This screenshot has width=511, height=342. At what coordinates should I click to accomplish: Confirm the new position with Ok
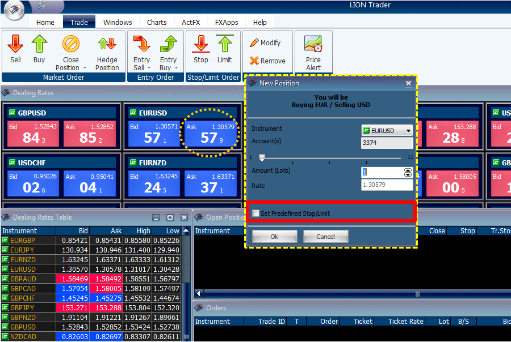(x=274, y=236)
